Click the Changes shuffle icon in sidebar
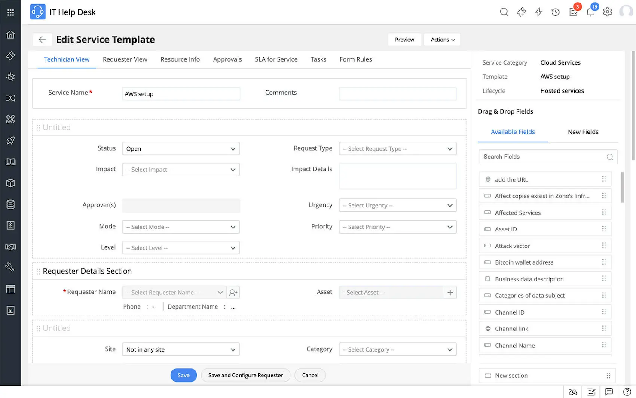The height and width of the screenshot is (398, 636). coord(10,98)
